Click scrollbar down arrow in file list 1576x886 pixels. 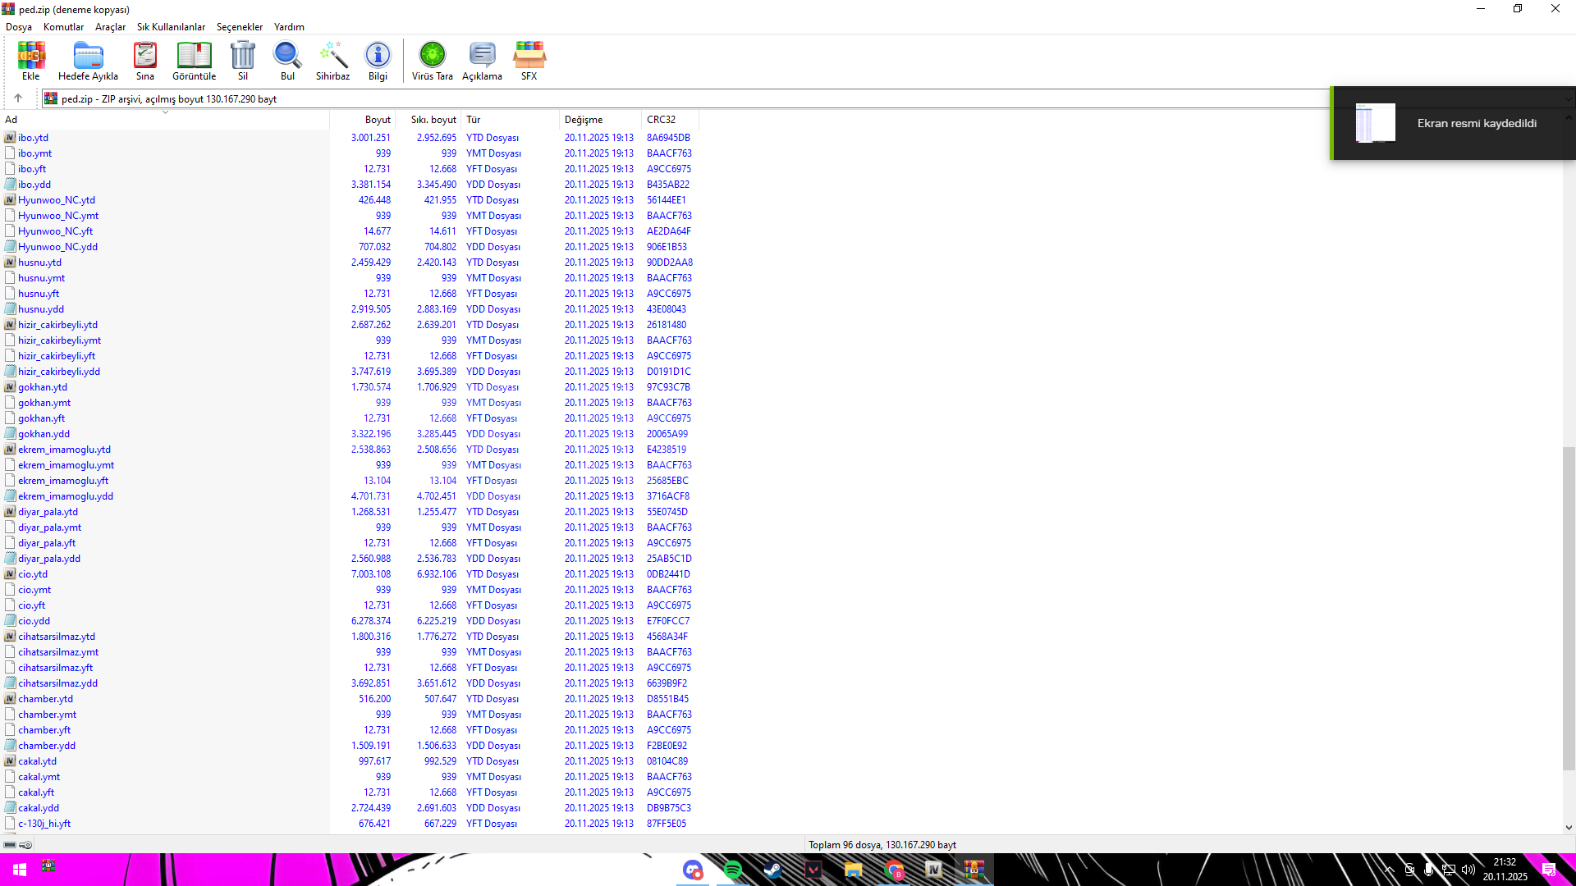coord(1569,828)
